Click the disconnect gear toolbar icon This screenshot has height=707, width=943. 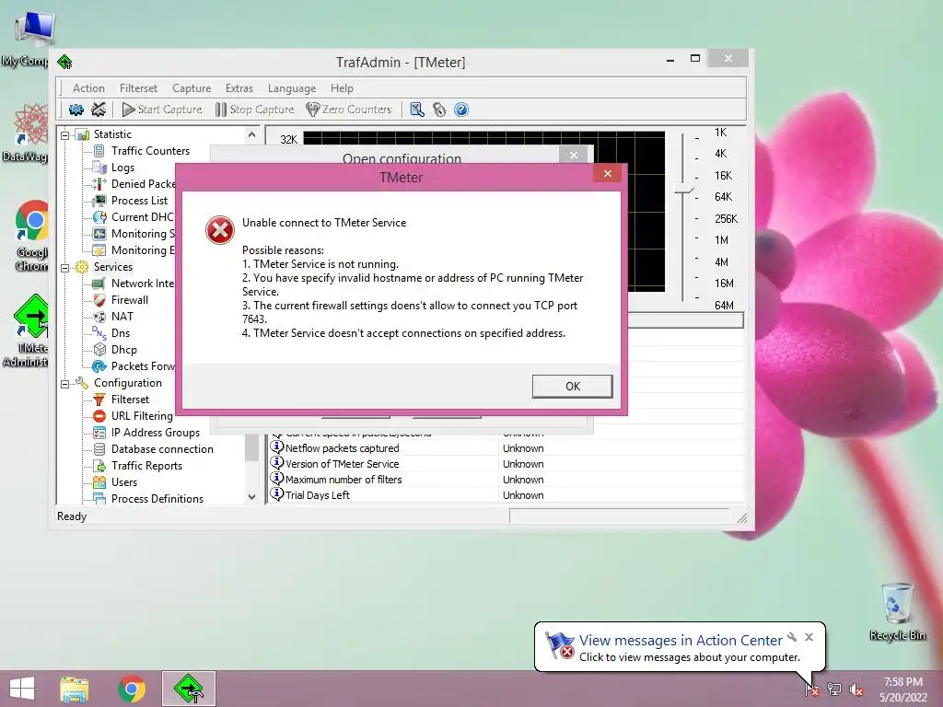(99, 110)
